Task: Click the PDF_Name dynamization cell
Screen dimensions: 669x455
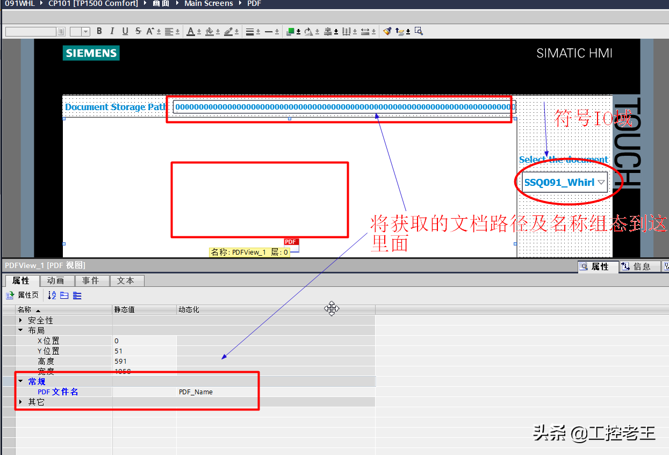Action: click(276, 392)
